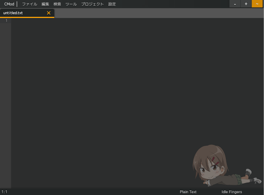Image resolution: width=264 pixels, height=195 pixels.
Task: Click the CMod logo text
Action: 9,4
